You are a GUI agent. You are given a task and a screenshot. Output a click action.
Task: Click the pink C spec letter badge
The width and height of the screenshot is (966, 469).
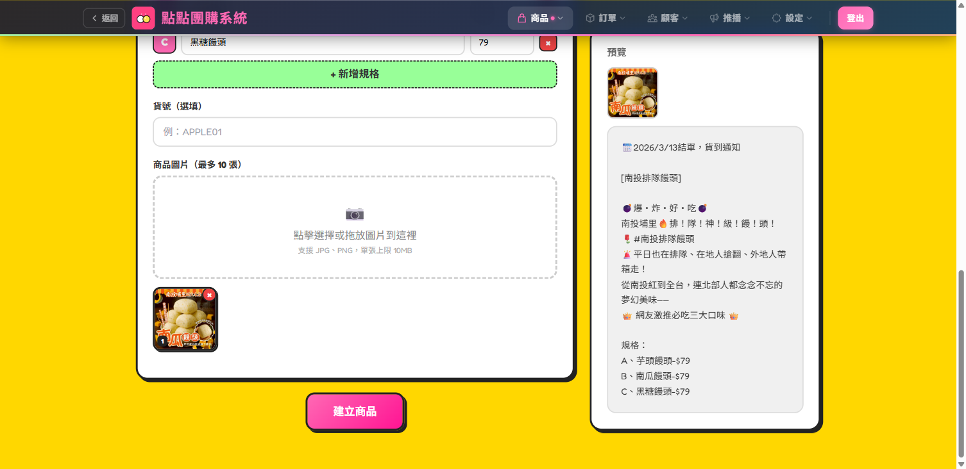pos(164,43)
